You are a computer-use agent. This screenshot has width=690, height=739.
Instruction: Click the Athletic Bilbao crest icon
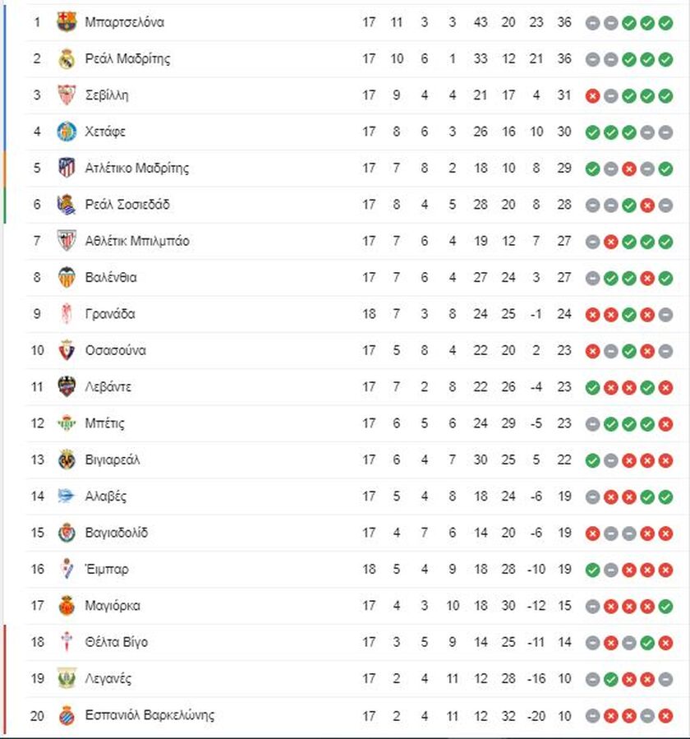click(67, 241)
